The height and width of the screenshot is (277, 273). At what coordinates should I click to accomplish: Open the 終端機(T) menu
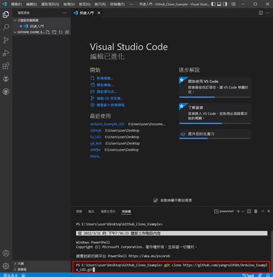(117, 4)
